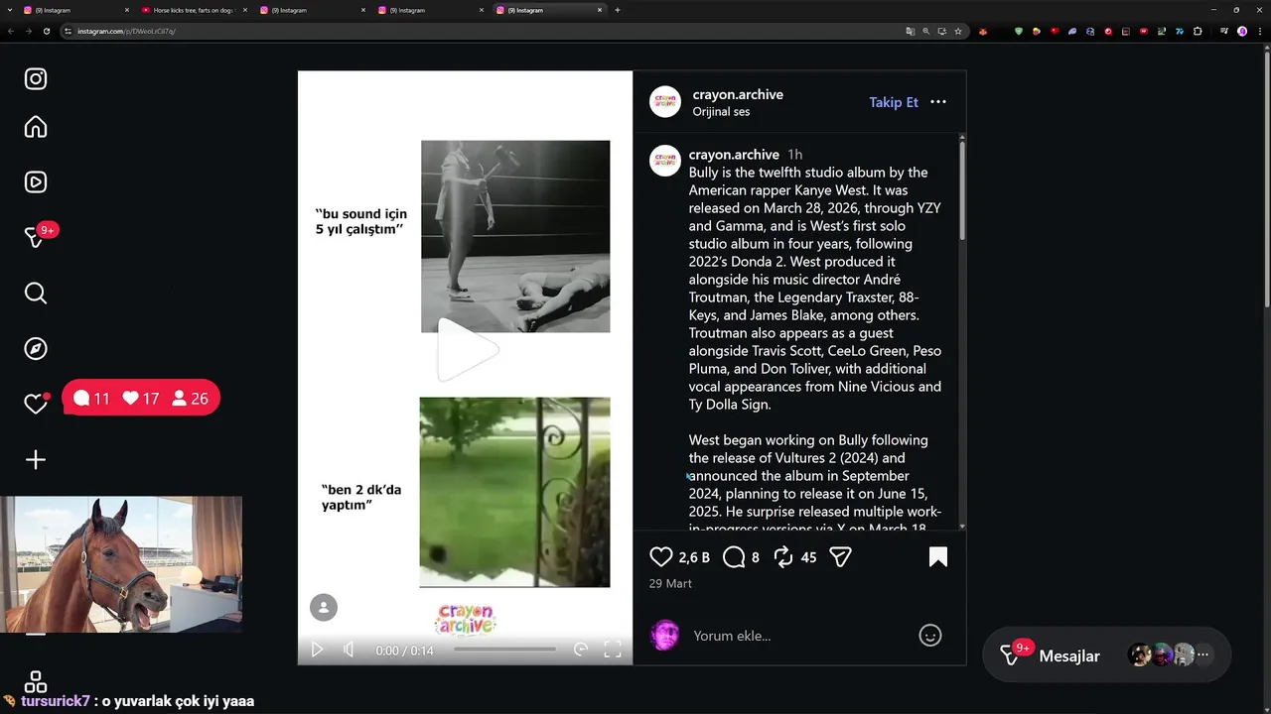1271x714 pixels.
Task: Enter video fullscreen mode
Action: (x=613, y=651)
